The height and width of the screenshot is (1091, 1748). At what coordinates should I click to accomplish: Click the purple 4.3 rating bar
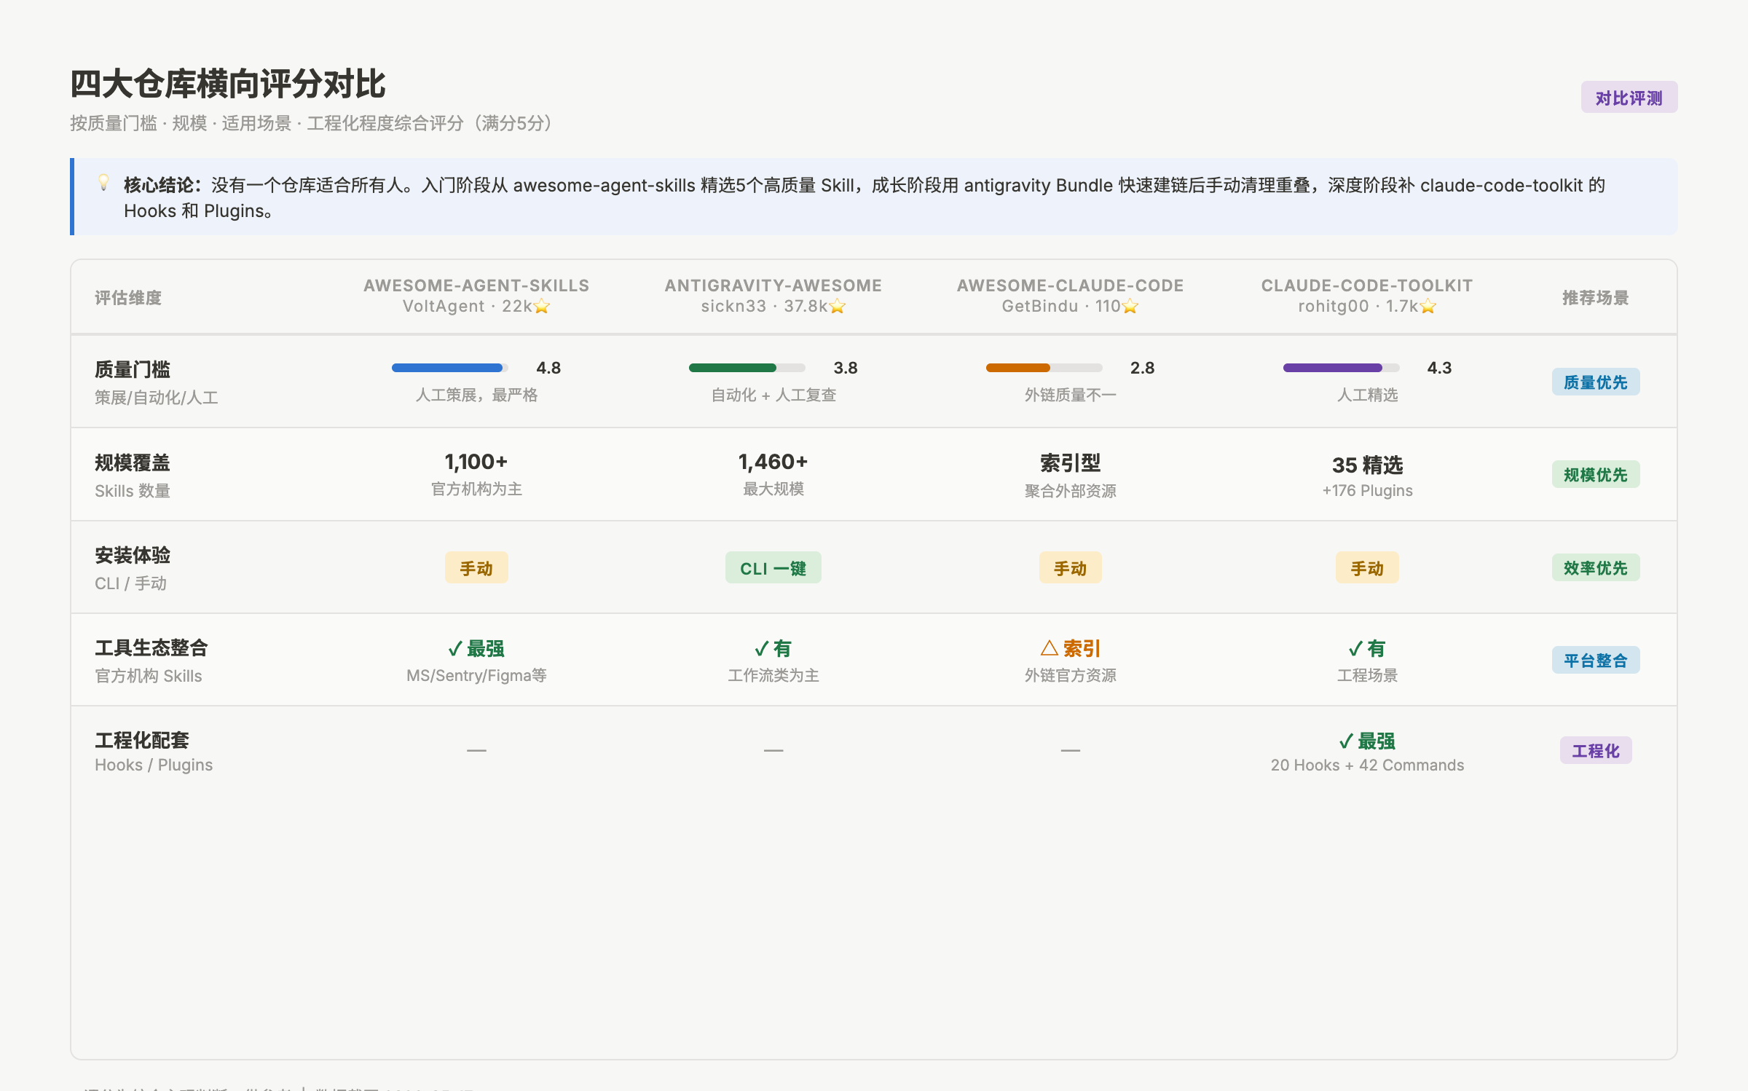[1341, 368]
